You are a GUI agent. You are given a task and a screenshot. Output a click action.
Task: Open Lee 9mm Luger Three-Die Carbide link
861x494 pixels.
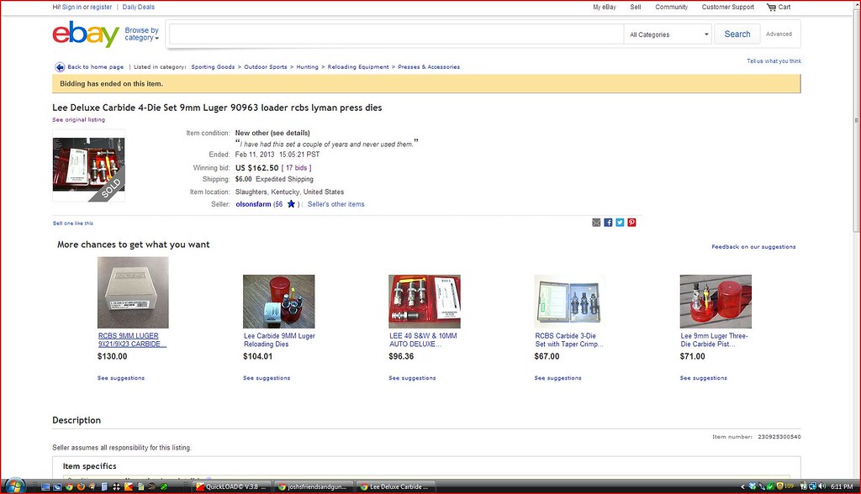click(714, 339)
